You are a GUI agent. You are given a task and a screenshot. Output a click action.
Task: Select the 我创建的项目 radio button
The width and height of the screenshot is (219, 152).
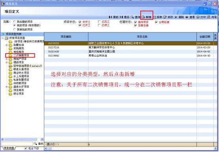tap(14, 22)
